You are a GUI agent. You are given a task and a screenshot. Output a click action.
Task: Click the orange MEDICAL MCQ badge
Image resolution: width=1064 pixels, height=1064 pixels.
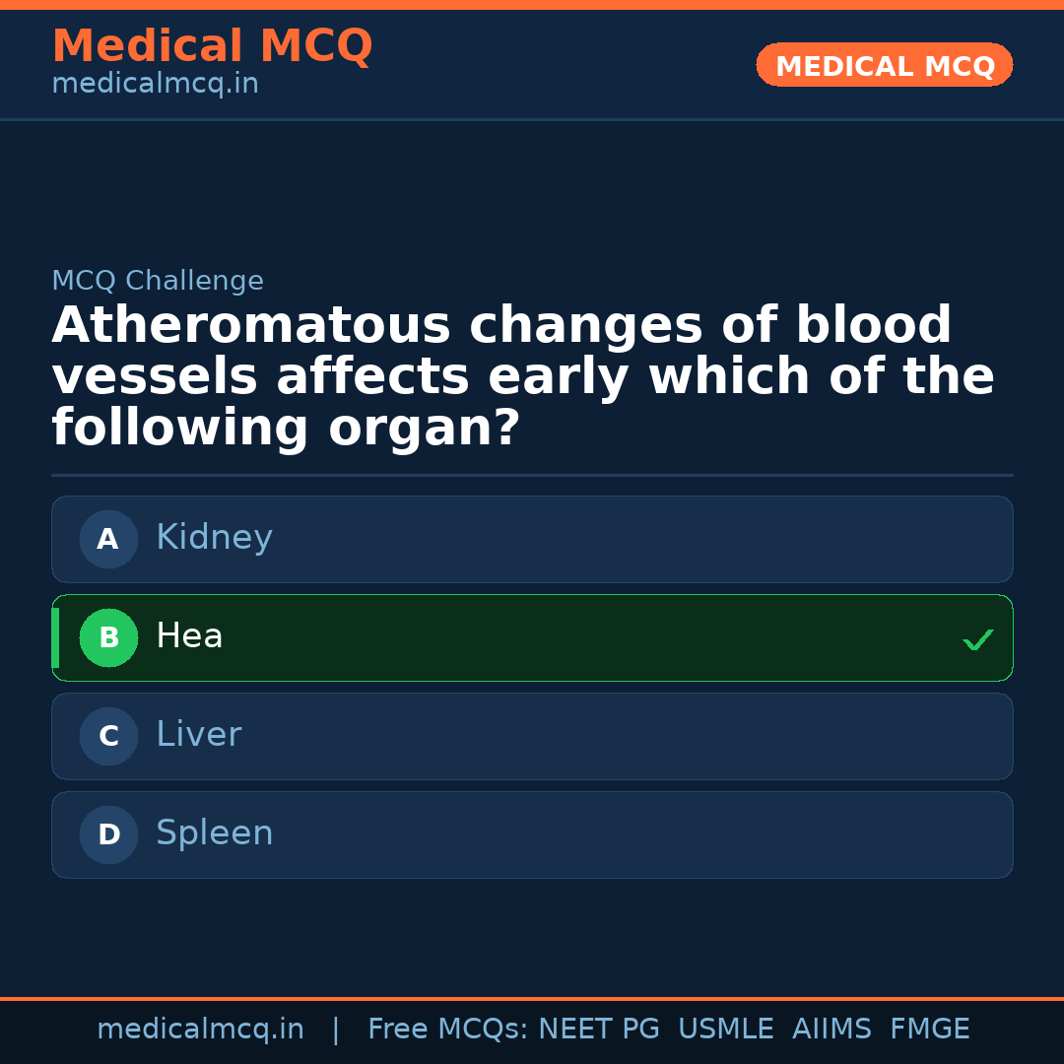884,65
